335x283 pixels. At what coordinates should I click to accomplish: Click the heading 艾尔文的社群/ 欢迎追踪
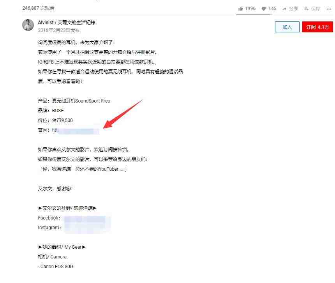click(67, 208)
